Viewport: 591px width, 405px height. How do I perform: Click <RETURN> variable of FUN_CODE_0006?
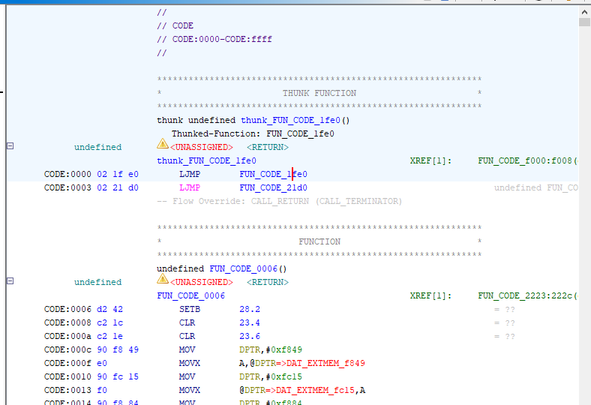pyautogui.click(x=268, y=283)
